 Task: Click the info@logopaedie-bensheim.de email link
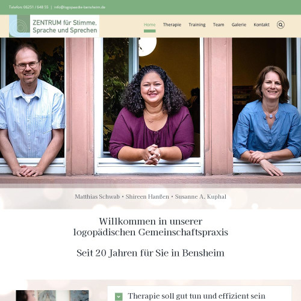coord(79,7)
